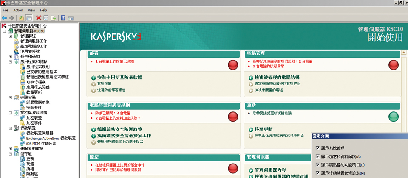Open the File menu

point(6,10)
